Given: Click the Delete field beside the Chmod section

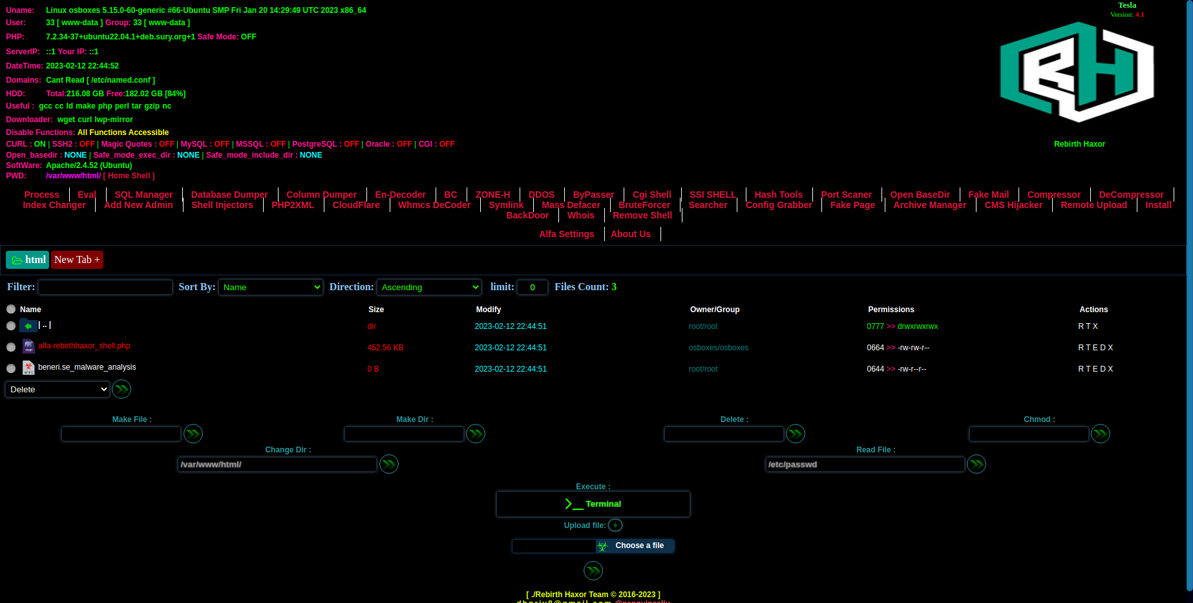Looking at the screenshot, I should tap(724, 434).
